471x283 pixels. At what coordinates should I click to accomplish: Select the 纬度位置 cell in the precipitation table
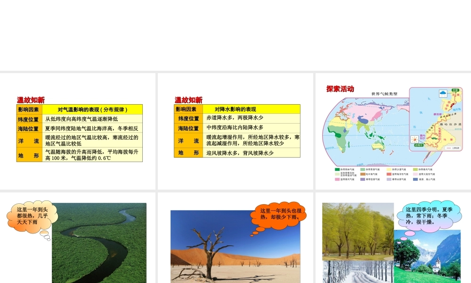[x=189, y=118]
